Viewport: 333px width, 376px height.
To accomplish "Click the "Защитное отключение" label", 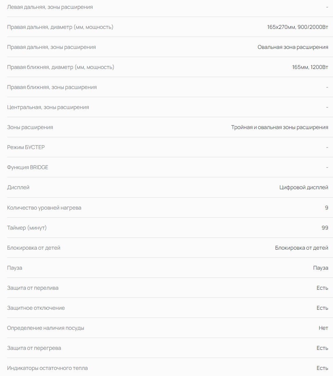I will (x=36, y=308).
